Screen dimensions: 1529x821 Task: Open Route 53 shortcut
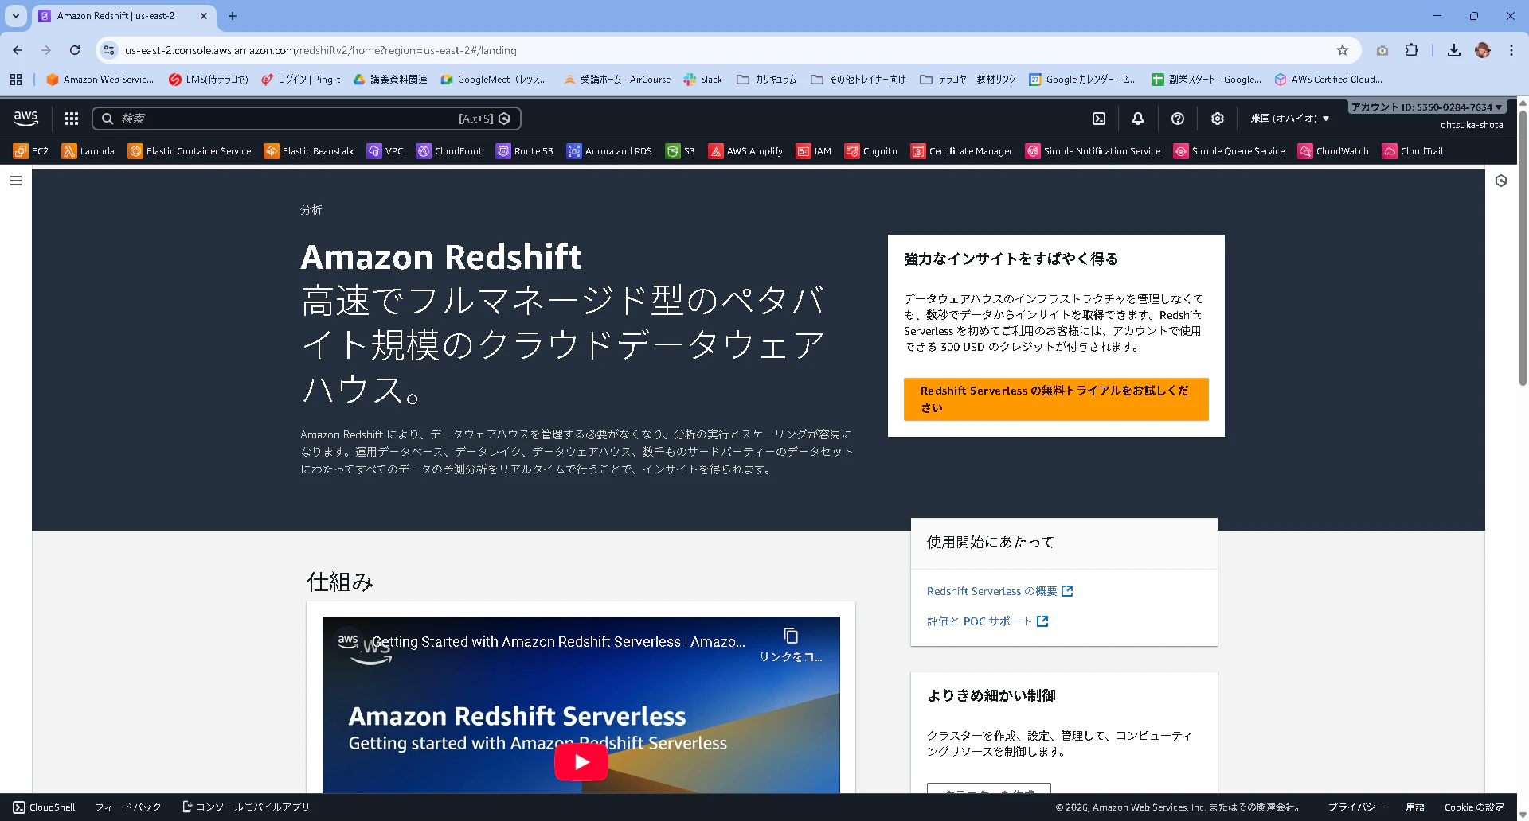pos(525,151)
